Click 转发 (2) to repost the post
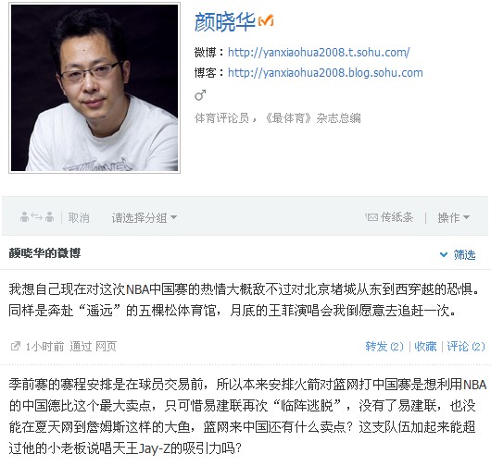Viewport: 491px width, 466px height. pyautogui.click(x=384, y=347)
